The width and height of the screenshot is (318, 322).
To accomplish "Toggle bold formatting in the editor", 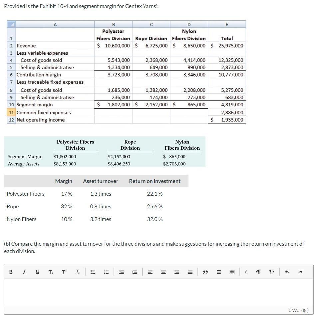I will coord(11,272).
